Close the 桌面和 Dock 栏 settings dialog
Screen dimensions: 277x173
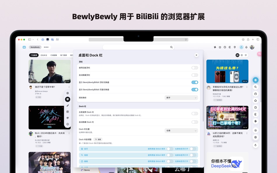196,55
